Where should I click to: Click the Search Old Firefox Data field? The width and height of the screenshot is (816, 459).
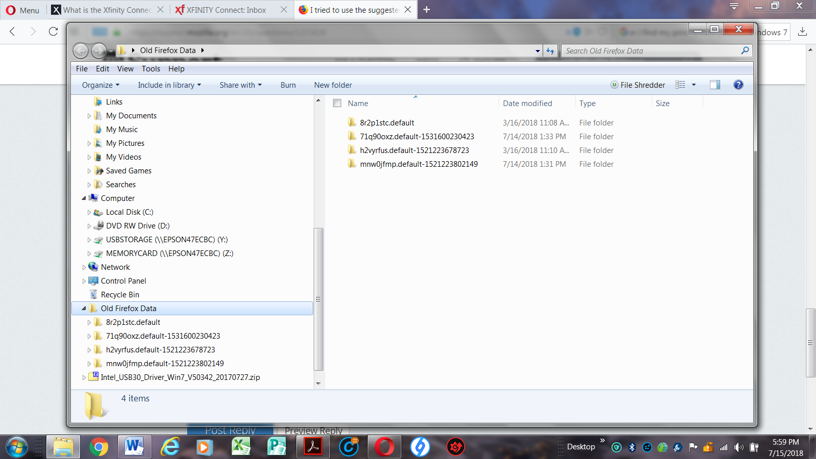pyautogui.click(x=650, y=50)
